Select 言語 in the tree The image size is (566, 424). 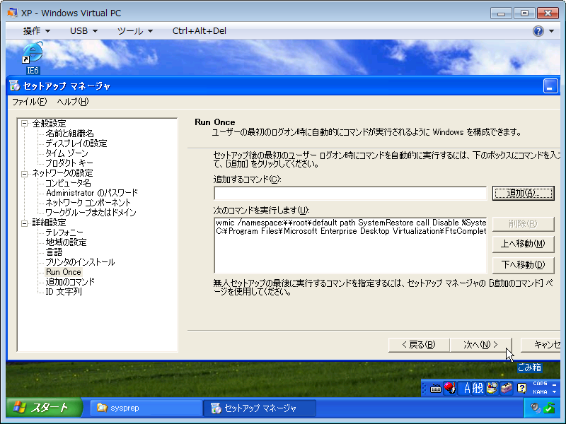point(54,252)
